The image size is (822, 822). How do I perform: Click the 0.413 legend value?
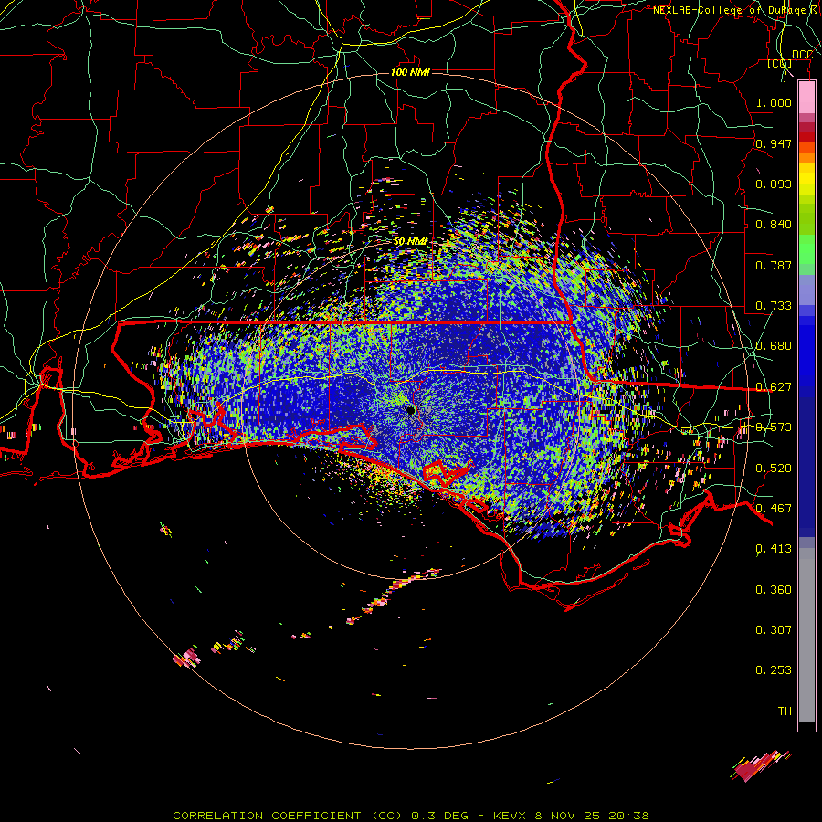click(774, 548)
